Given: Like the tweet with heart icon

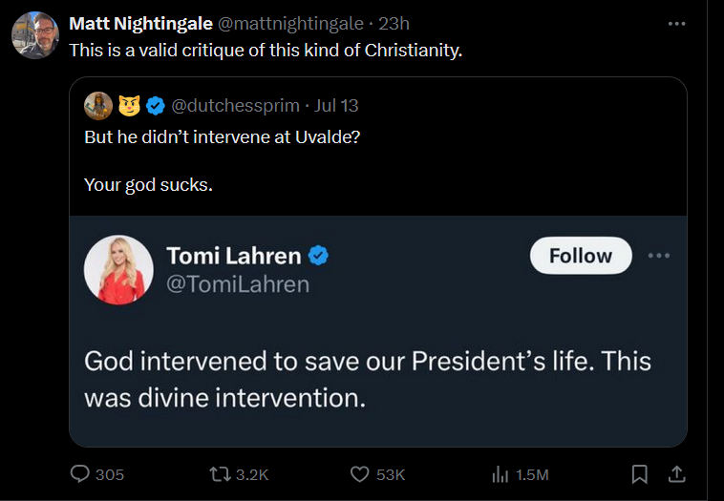Looking at the screenshot, I should 360,474.
